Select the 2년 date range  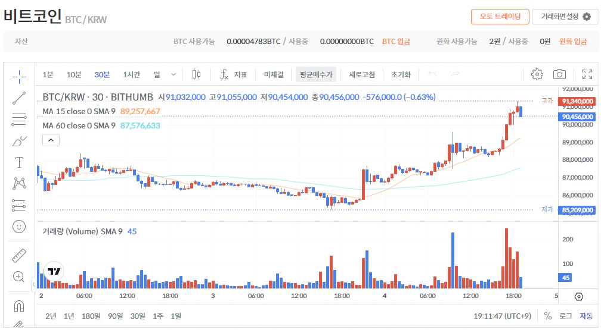pyautogui.click(x=51, y=316)
